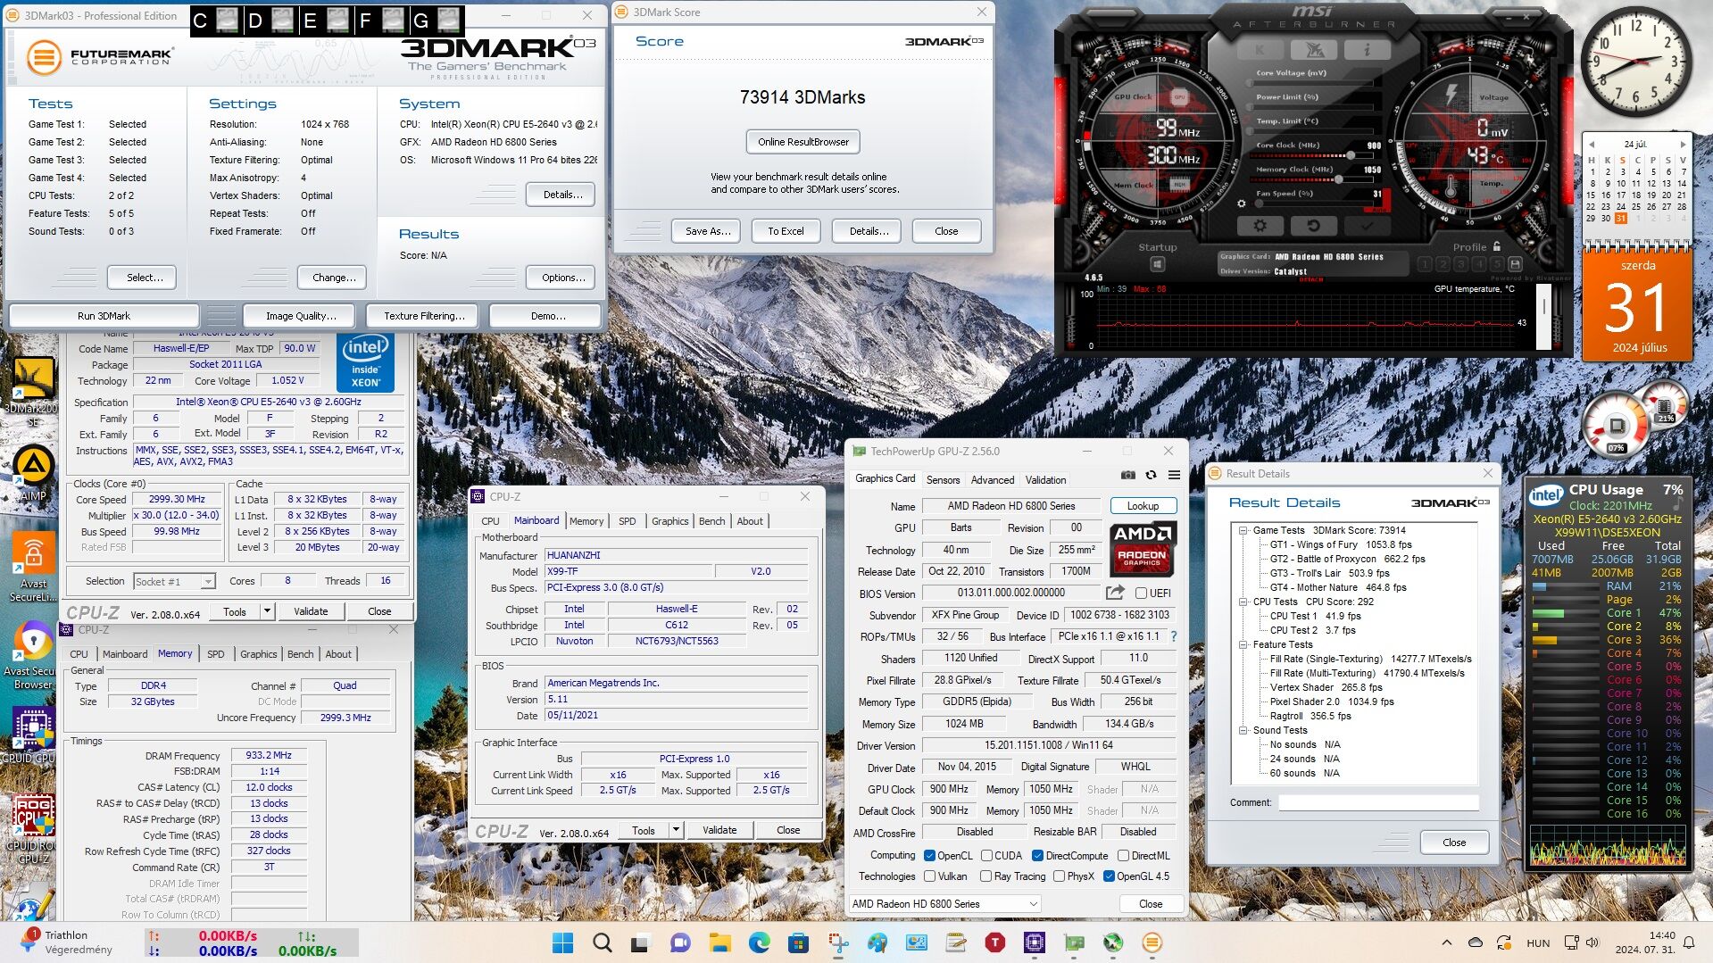Switch to Validation tab in GPU-Z

(x=1045, y=480)
